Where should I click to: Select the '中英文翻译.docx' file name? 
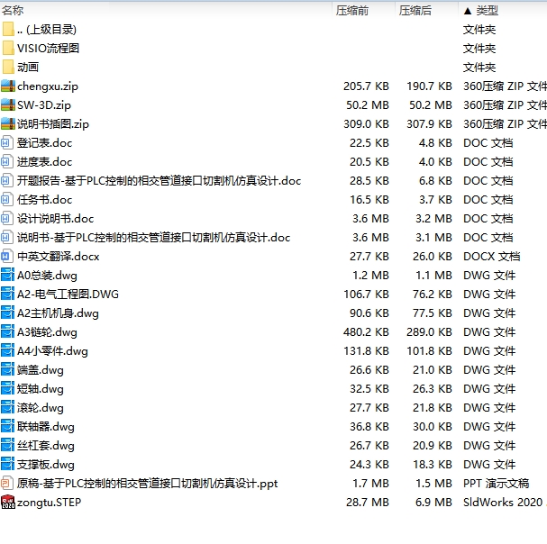[x=59, y=257]
